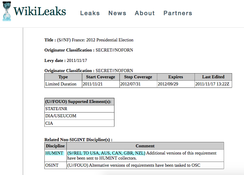The height and width of the screenshot is (175, 244).
Task: Click the 'Related Non-SIGINT Discipline(s)' heading
Action: [x=78, y=140]
